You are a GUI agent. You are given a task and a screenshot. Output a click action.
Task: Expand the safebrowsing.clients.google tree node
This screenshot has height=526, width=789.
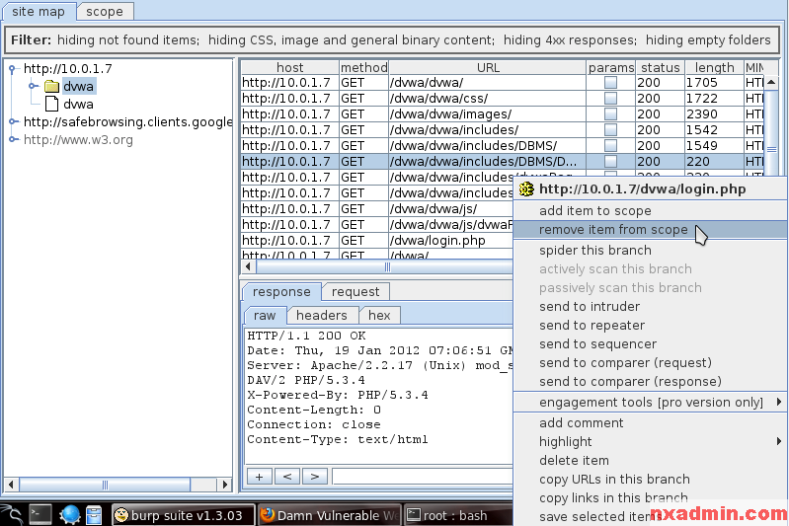13,122
